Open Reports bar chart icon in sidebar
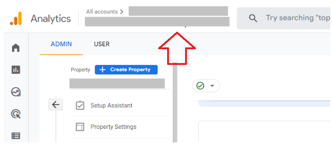The image size is (332, 147). (16, 70)
